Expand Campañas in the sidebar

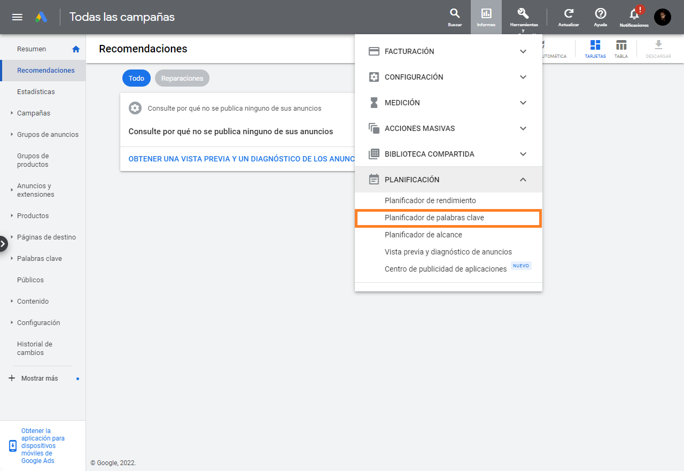coord(33,113)
